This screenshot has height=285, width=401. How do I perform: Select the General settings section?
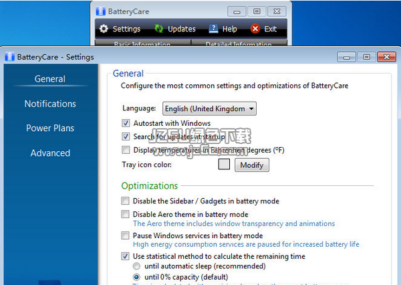[50, 79]
